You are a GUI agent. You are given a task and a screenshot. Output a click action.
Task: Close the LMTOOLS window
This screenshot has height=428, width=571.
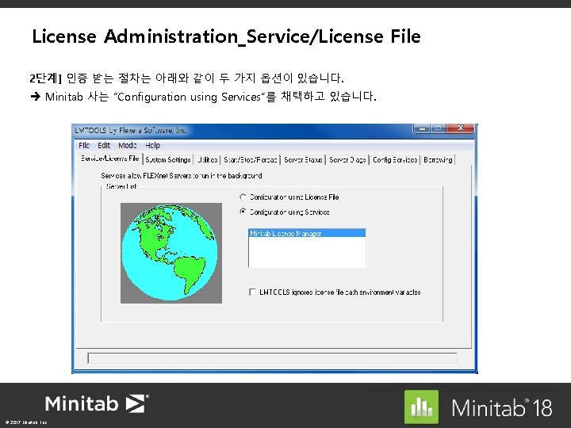[x=460, y=128]
